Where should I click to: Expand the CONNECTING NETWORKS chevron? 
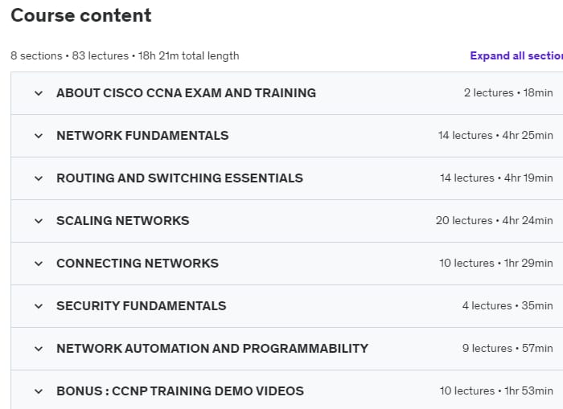(39, 264)
